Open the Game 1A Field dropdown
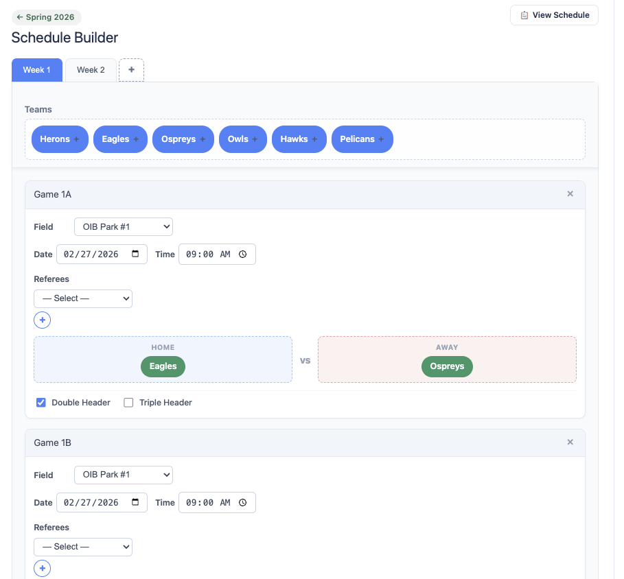 click(124, 226)
